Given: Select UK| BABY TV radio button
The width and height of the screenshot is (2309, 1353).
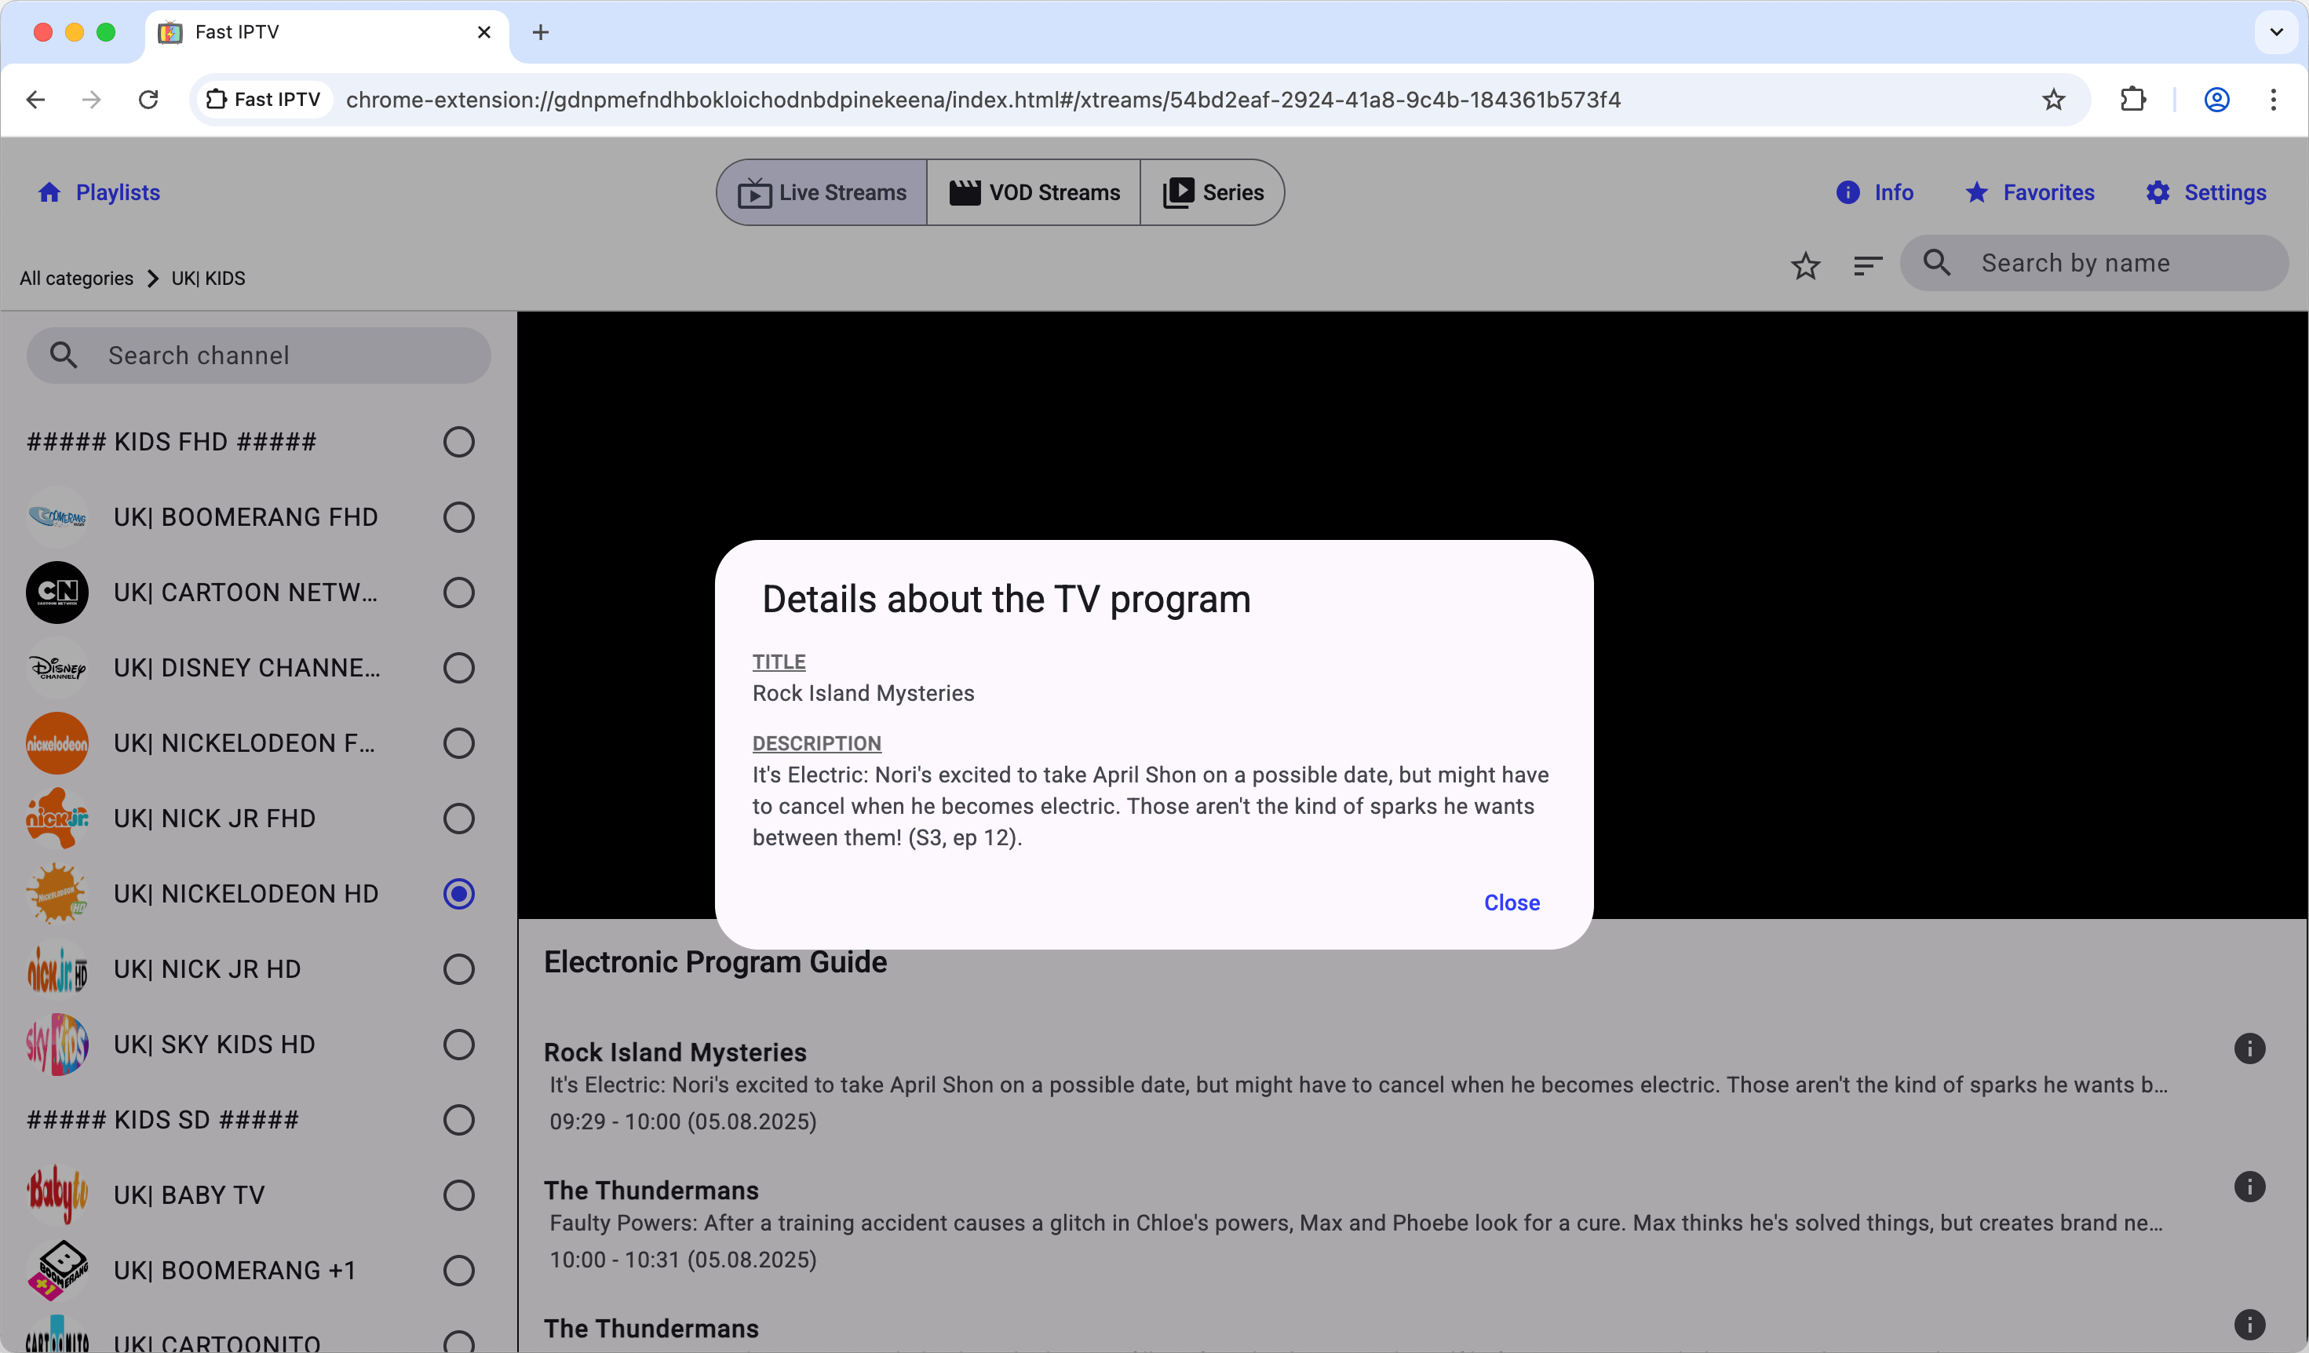Looking at the screenshot, I should click(458, 1194).
